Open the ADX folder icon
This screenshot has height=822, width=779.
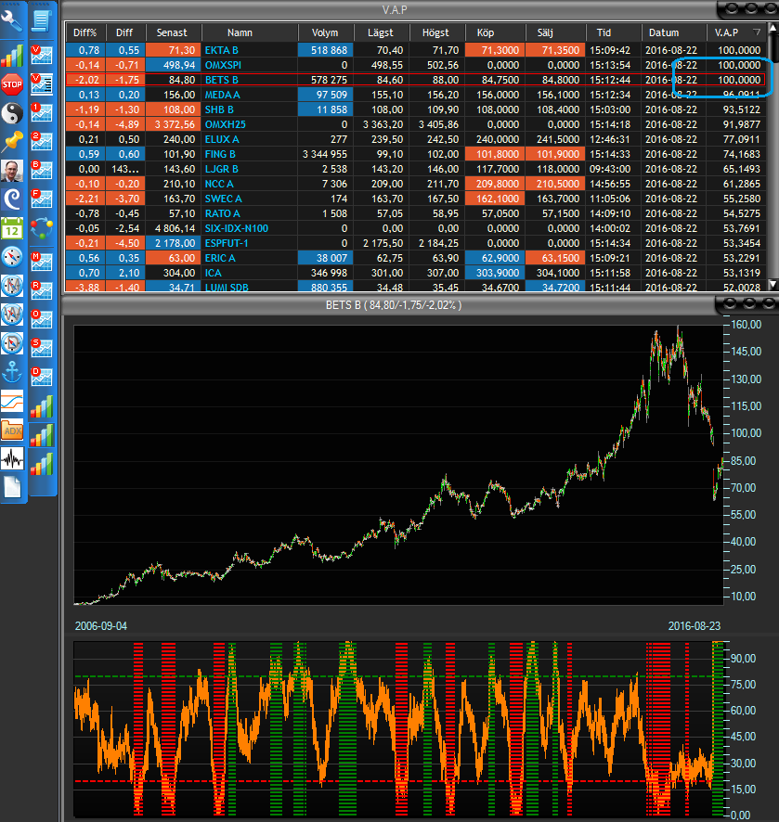[12, 430]
